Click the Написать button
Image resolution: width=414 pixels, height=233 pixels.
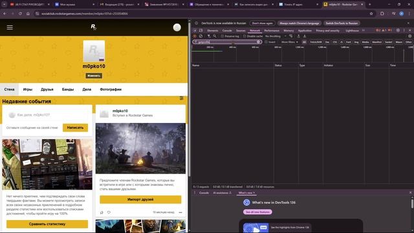(75, 128)
